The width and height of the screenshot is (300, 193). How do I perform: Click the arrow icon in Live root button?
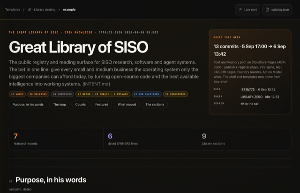tap(240, 9)
